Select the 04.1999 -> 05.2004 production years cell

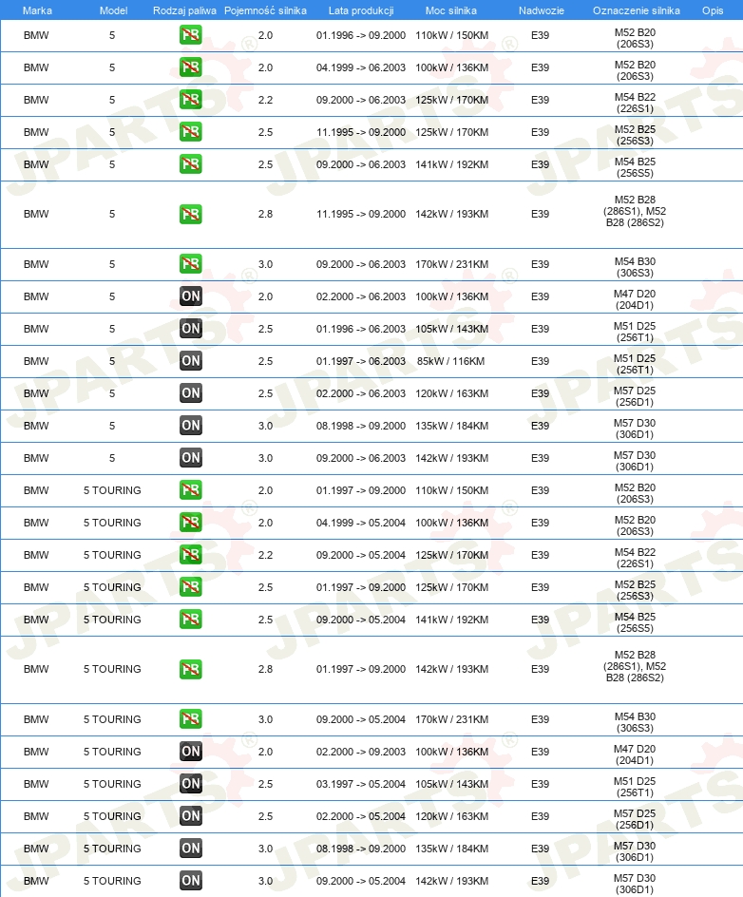(x=361, y=523)
